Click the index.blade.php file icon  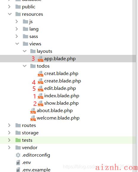tap(40, 96)
